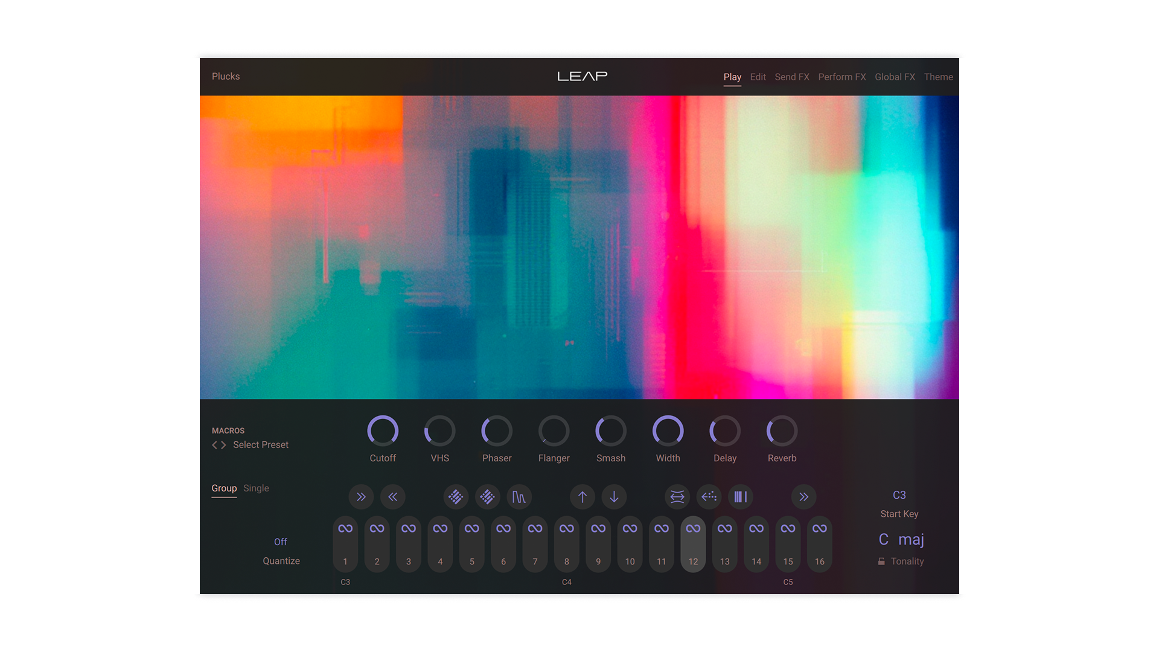This screenshot has height=652, width=1159.
Task: Select the first randomize dice icon
Action: (x=456, y=497)
